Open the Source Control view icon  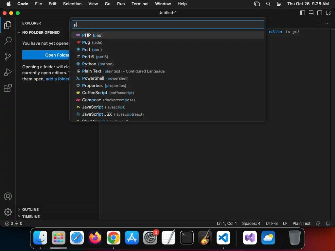pos(8,57)
